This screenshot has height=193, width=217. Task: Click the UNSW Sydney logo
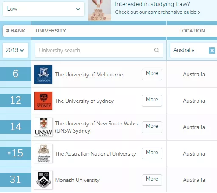(43, 127)
